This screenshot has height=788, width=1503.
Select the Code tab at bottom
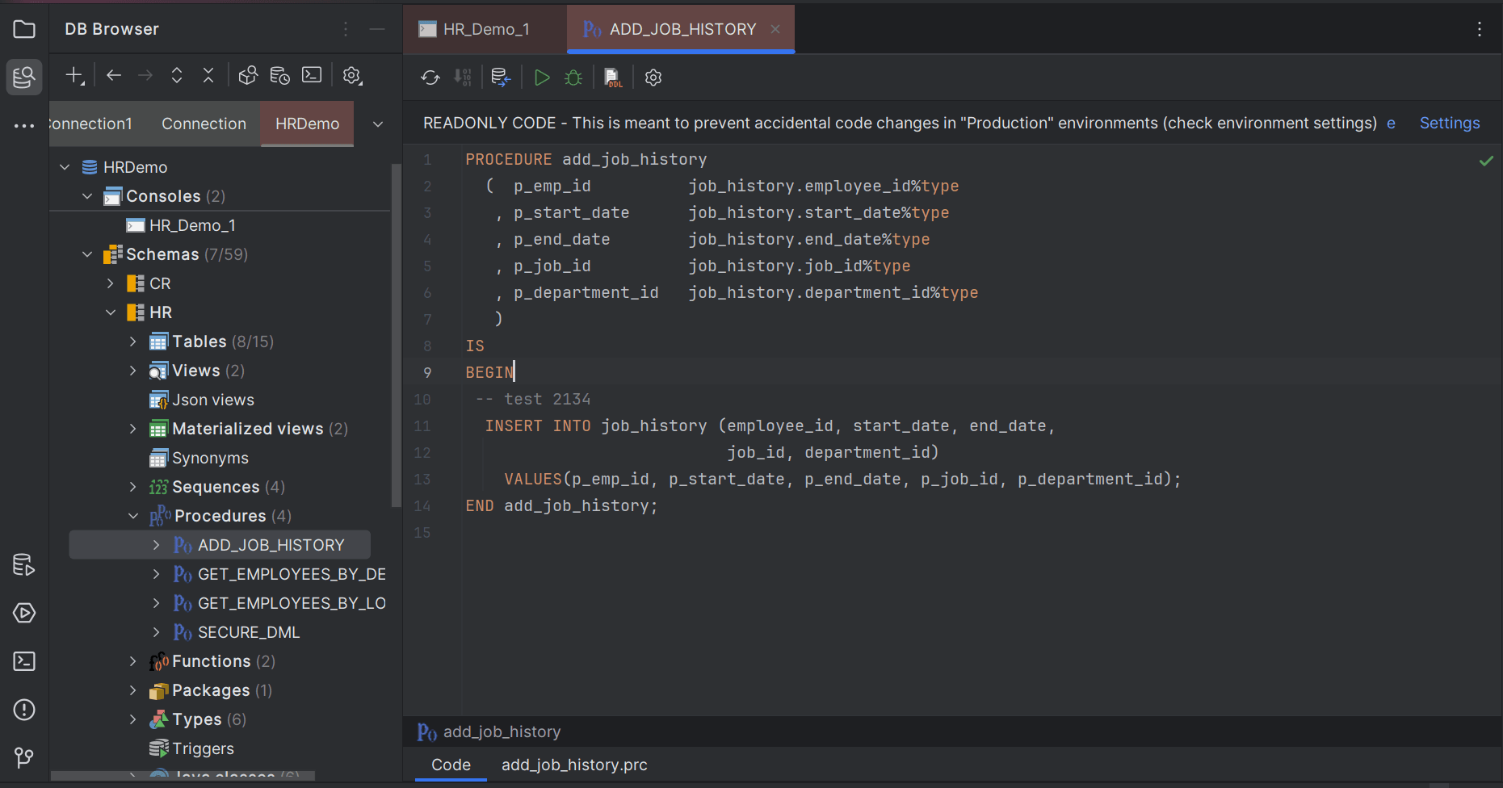(451, 765)
